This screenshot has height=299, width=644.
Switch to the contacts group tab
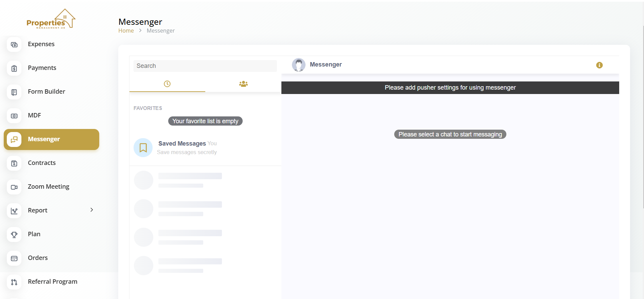[x=243, y=84]
